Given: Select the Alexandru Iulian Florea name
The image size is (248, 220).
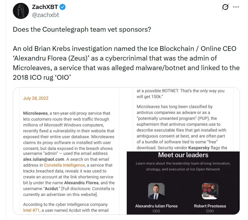Looking at the screenshot, I should point(156,206).
